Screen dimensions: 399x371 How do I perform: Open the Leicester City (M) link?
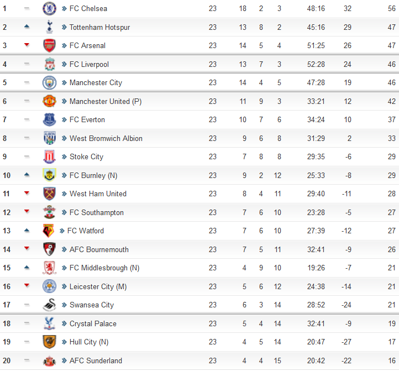(x=98, y=286)
